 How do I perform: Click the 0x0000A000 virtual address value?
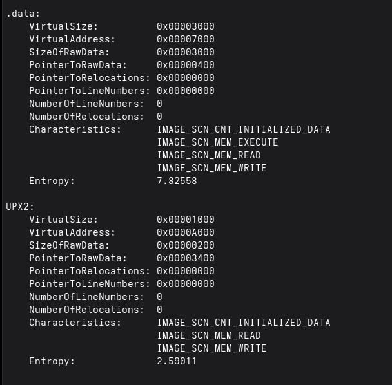tap(186, 232)
